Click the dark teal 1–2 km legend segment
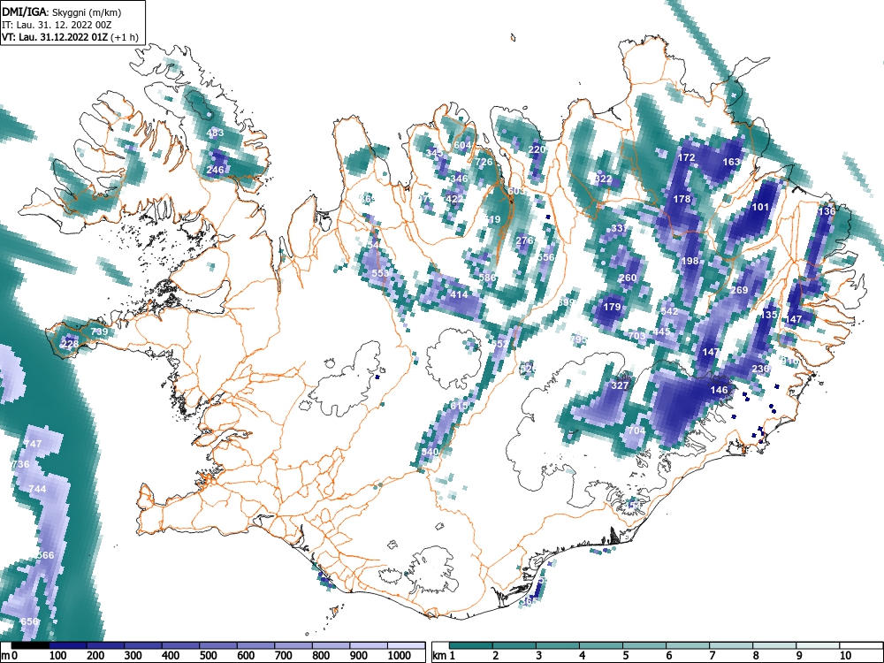Viewport: 884px width, 663px height. [471, 645]
